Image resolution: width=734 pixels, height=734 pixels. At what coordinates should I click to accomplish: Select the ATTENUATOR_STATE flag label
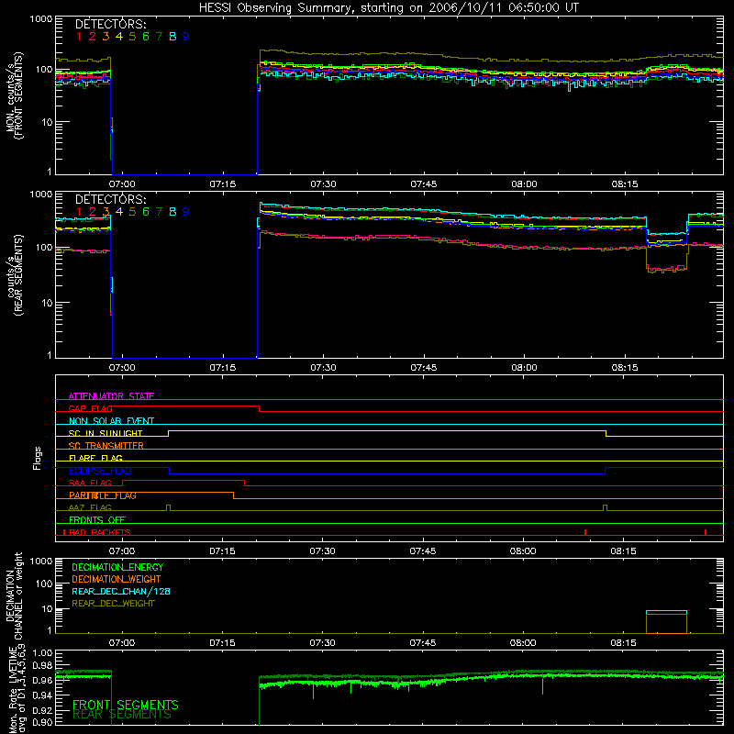[111, 396]
